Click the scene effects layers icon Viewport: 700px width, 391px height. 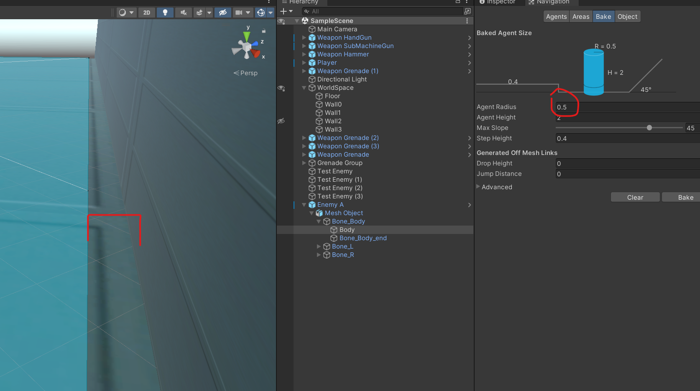tap(199, 13)
